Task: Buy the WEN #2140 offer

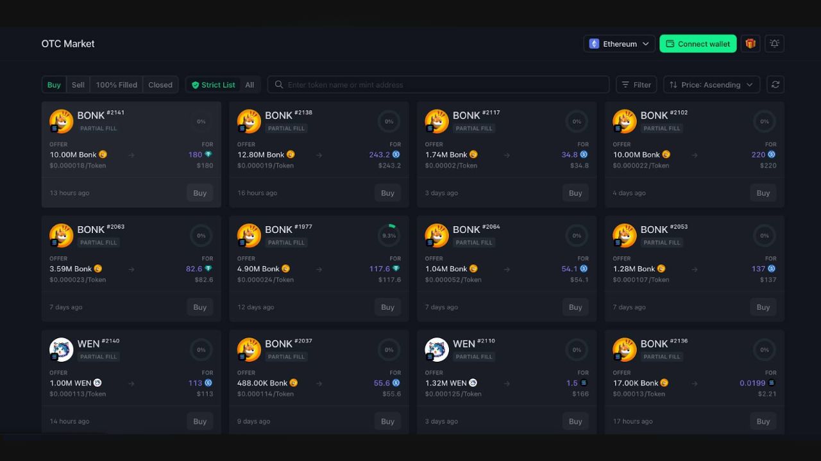Action: tap(200, 421)
